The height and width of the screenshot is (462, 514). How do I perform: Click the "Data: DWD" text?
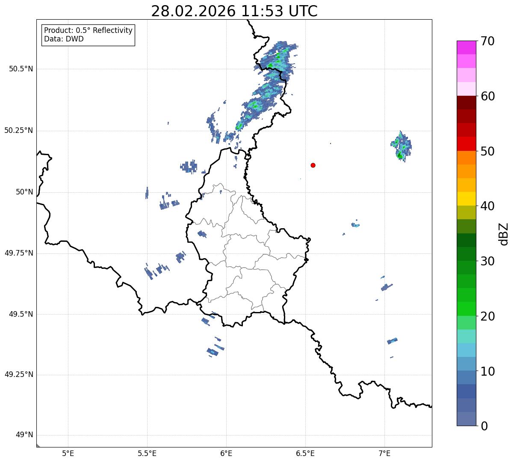[x=64, y=39]
